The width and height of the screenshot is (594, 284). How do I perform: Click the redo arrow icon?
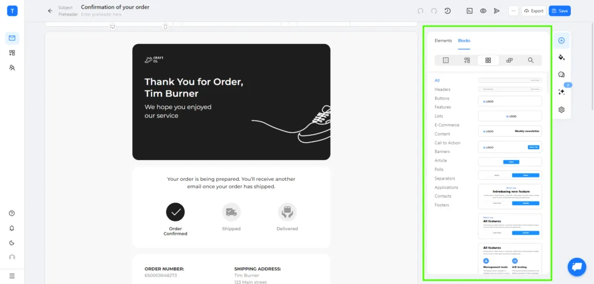pos(434,11)
